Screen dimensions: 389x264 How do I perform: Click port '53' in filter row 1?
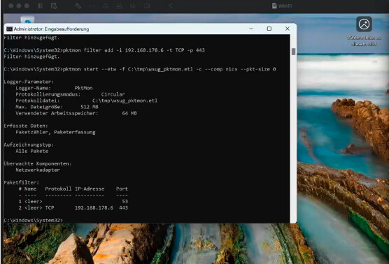click(x=125, y=201)
